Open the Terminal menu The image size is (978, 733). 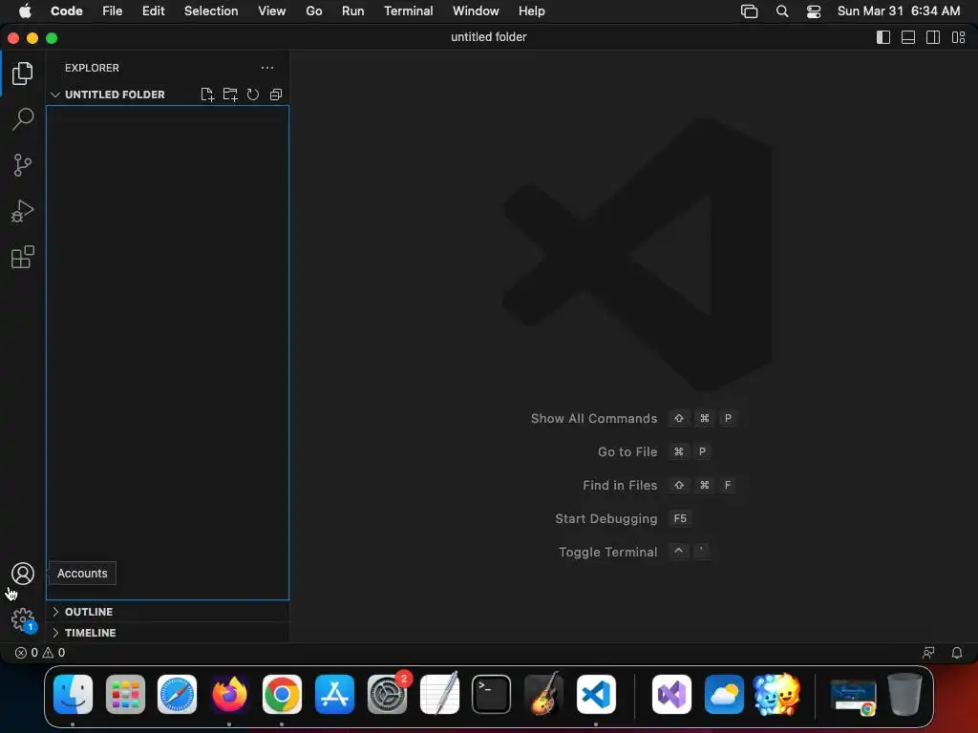409,11
